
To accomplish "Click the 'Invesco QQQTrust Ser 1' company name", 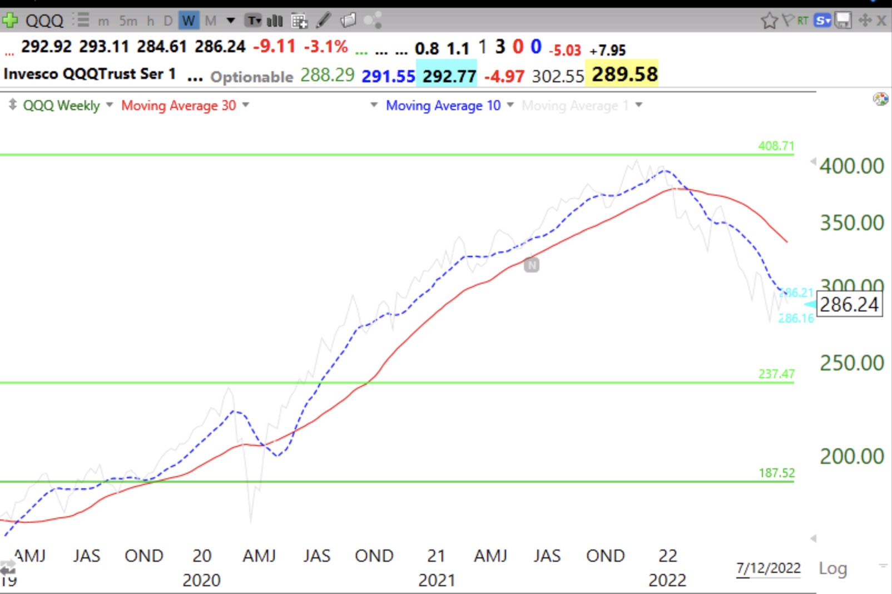I will pyautogui.click(x=90, y=73).
